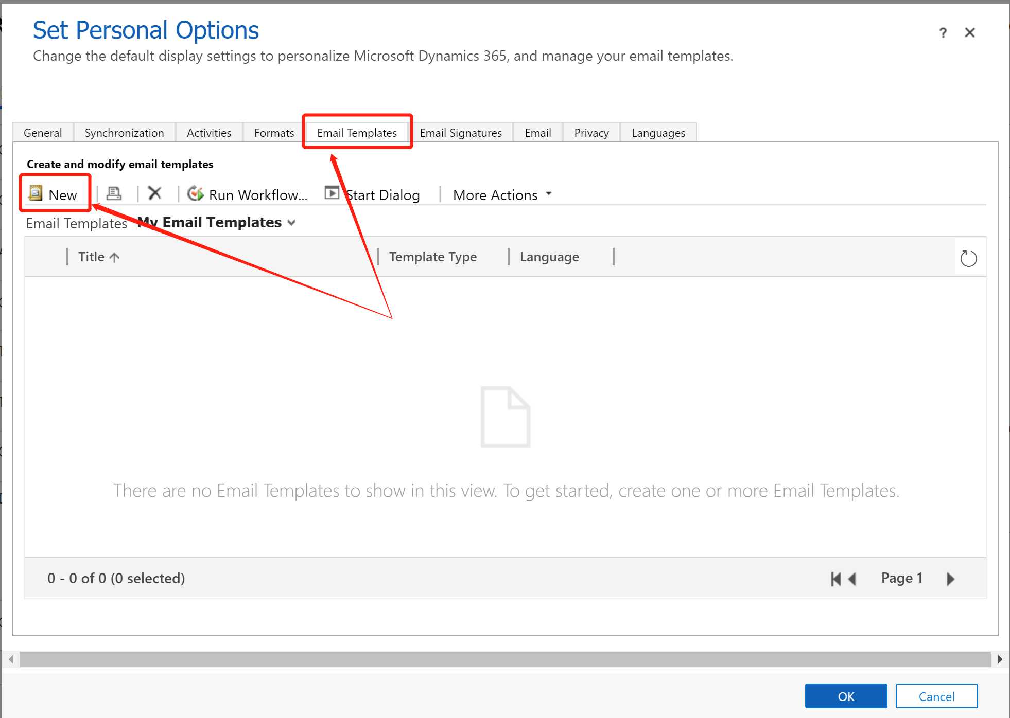
Task: Click the '0 - 0 of 0 (0 selected)' text
Action: point(116,578)
